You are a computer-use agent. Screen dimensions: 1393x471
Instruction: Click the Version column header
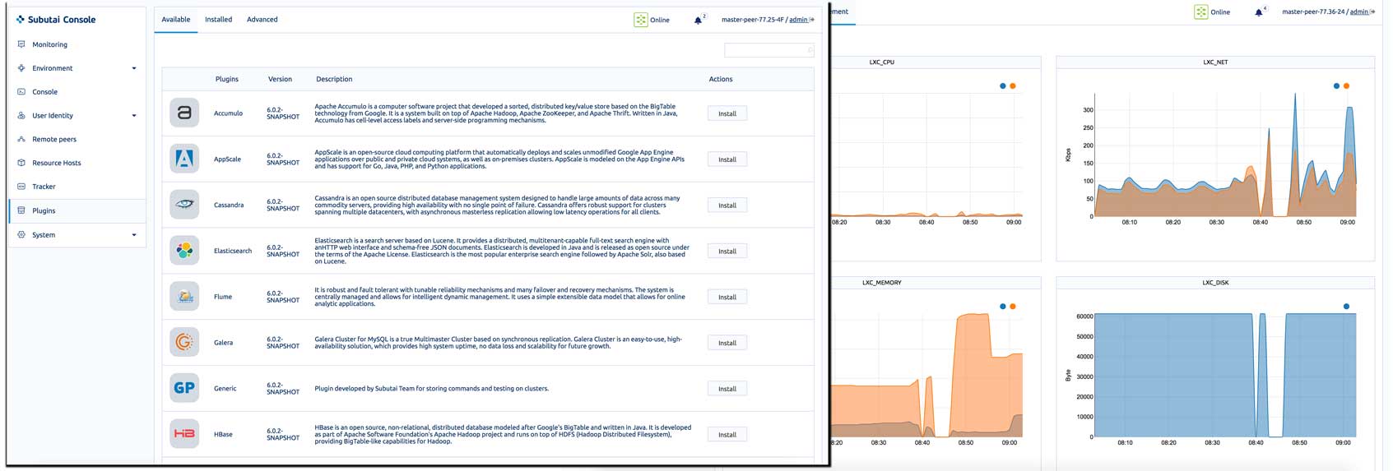[x=280, y=79]
